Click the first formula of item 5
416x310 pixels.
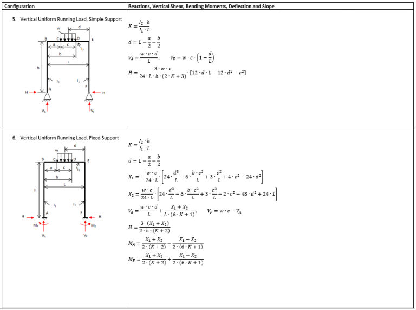point(145,28)
